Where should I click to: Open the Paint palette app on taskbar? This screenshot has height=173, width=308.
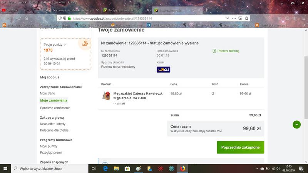point(138,168)
